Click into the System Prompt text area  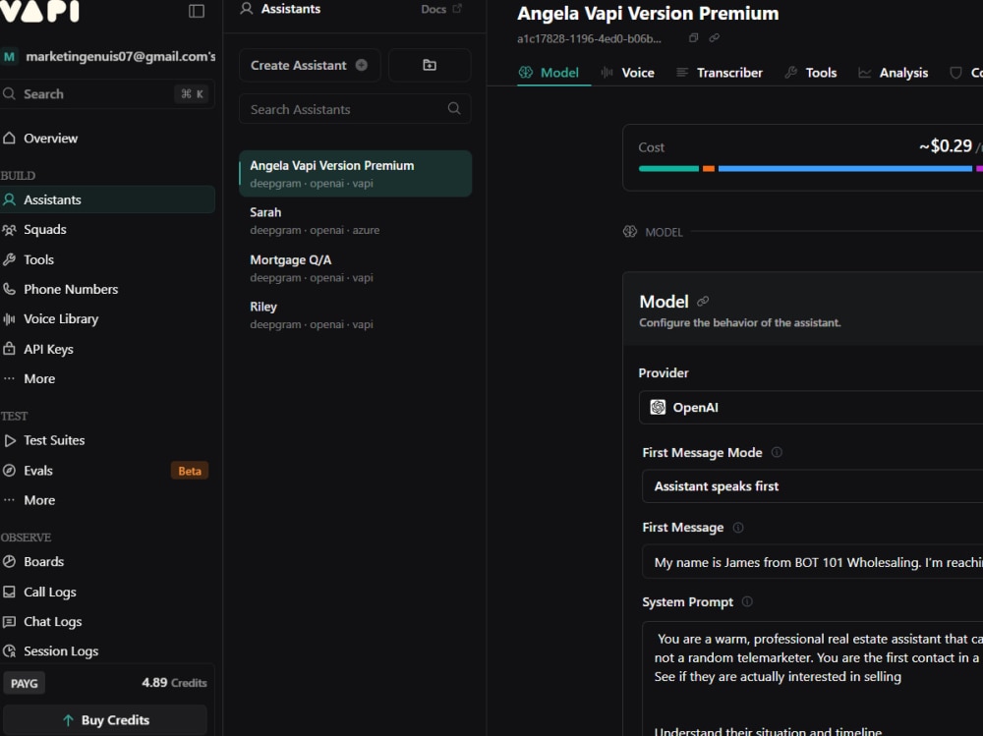[x=813, y=679]
